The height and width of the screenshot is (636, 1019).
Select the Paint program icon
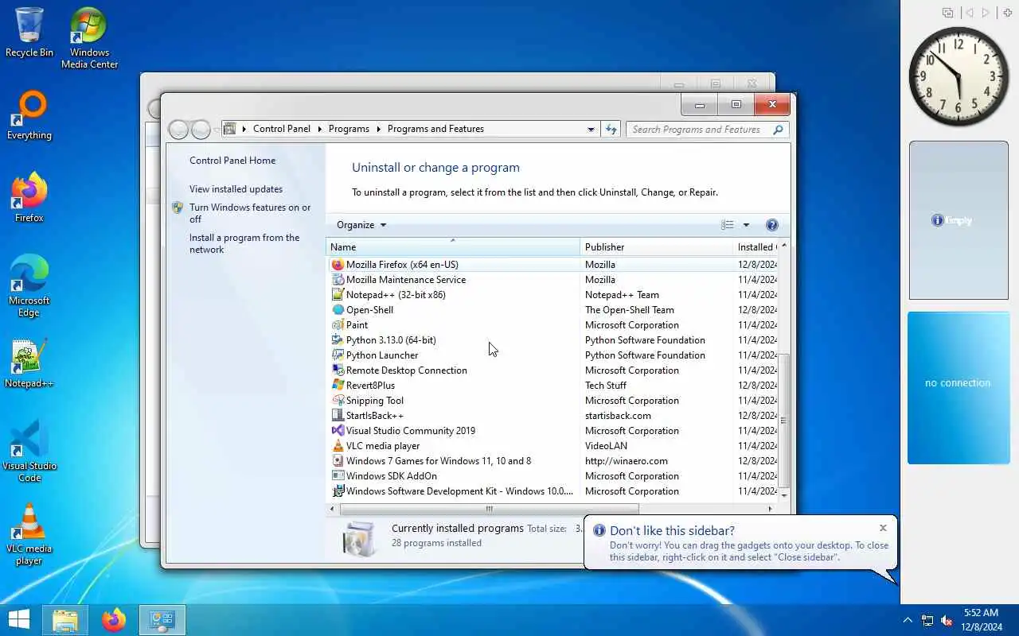[x=338, y=325]
